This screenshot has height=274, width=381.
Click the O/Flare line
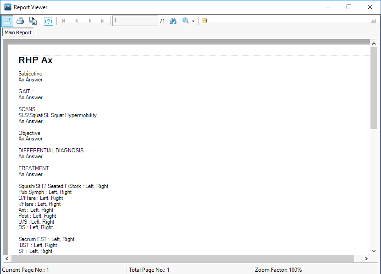click(x=41, y=198)
